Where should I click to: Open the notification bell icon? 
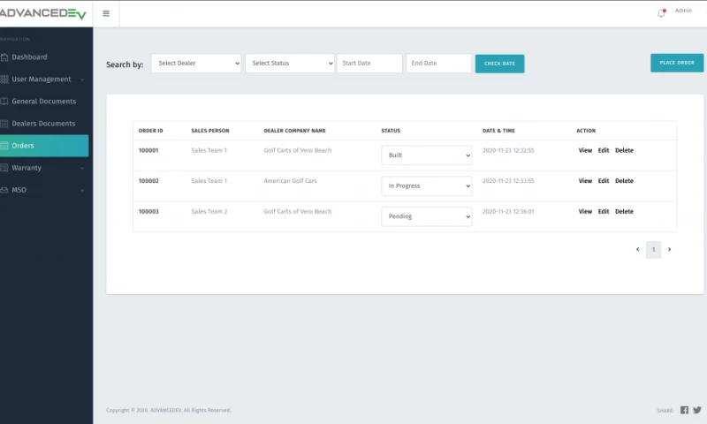661,13
